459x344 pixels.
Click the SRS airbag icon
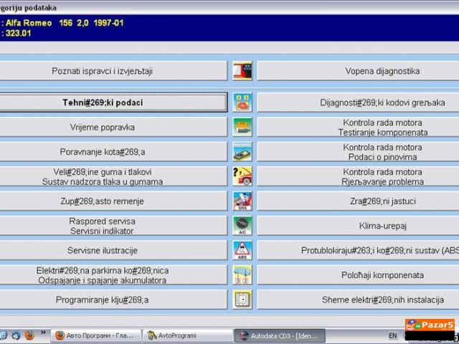(242, 201)
